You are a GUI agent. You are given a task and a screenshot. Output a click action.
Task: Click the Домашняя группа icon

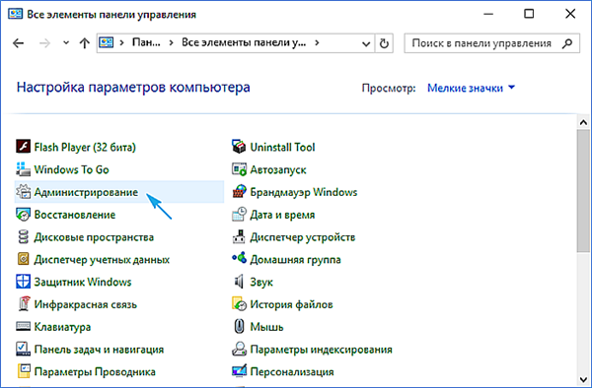(x=239, y=258)
